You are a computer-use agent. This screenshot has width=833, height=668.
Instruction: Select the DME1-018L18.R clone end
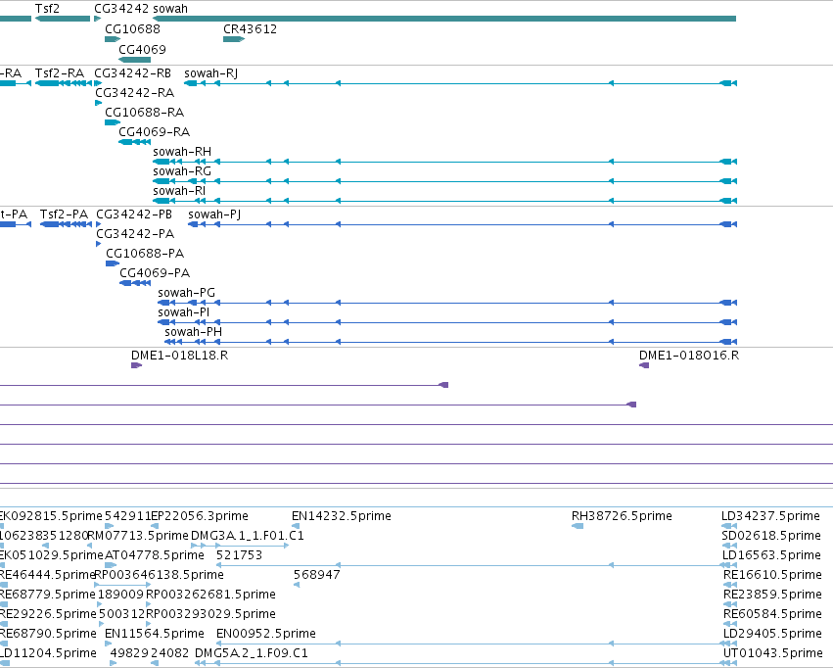point(136,365)
